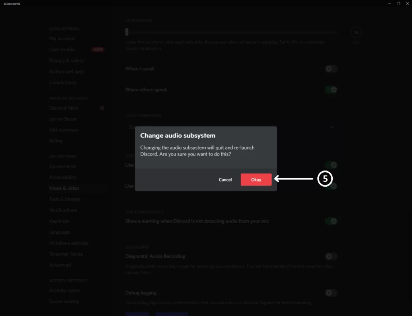Open Accessibility settings
This screenshot has width=412, height=316.
(63, 177)
